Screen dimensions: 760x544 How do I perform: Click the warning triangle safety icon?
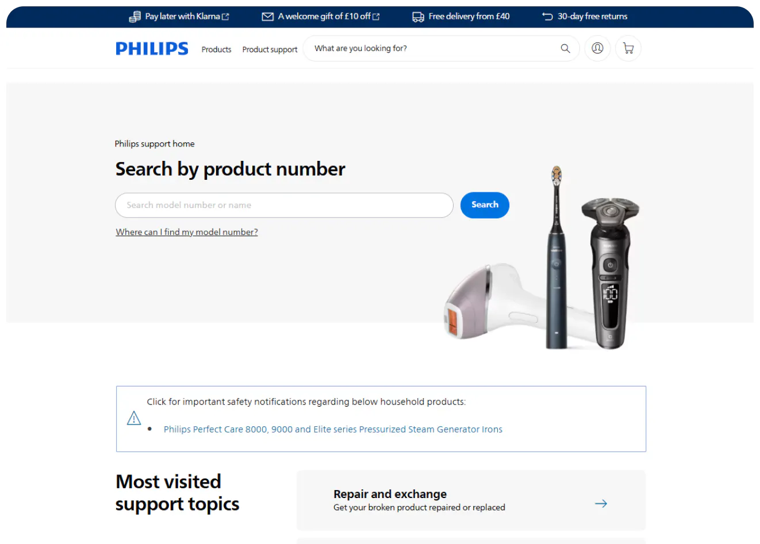134,418
